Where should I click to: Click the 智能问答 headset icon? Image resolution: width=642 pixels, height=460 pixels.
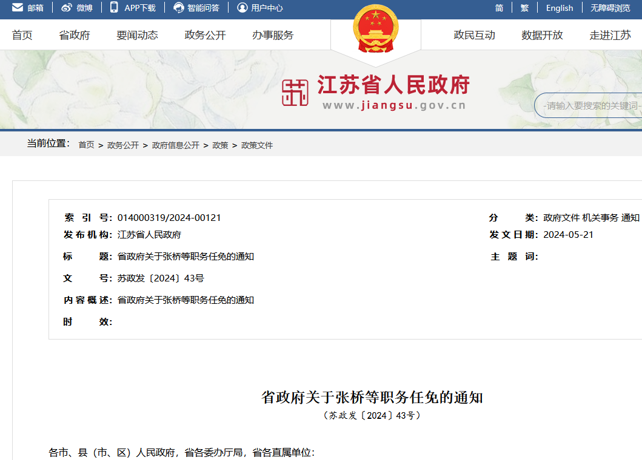178,8
